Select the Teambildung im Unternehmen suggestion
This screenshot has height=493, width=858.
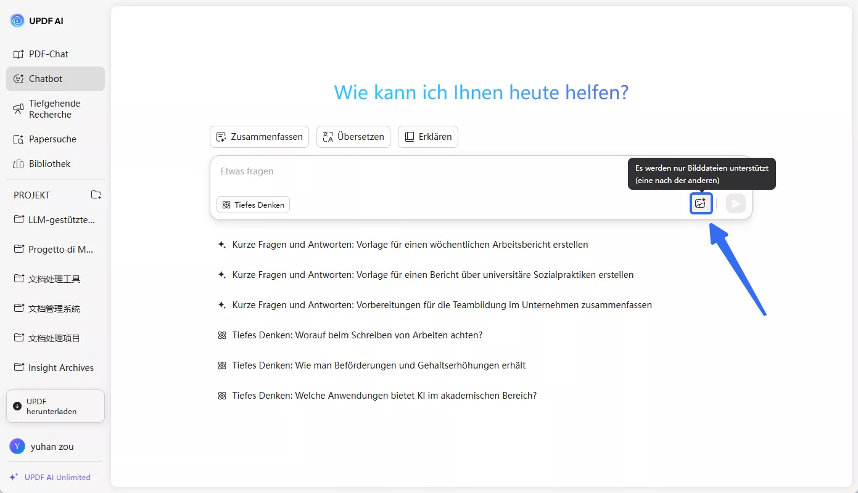point(435,305)
